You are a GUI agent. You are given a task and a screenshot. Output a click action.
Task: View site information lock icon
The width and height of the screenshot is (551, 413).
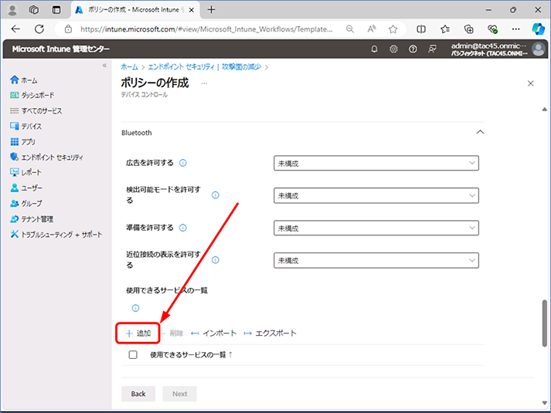point(69,29)
